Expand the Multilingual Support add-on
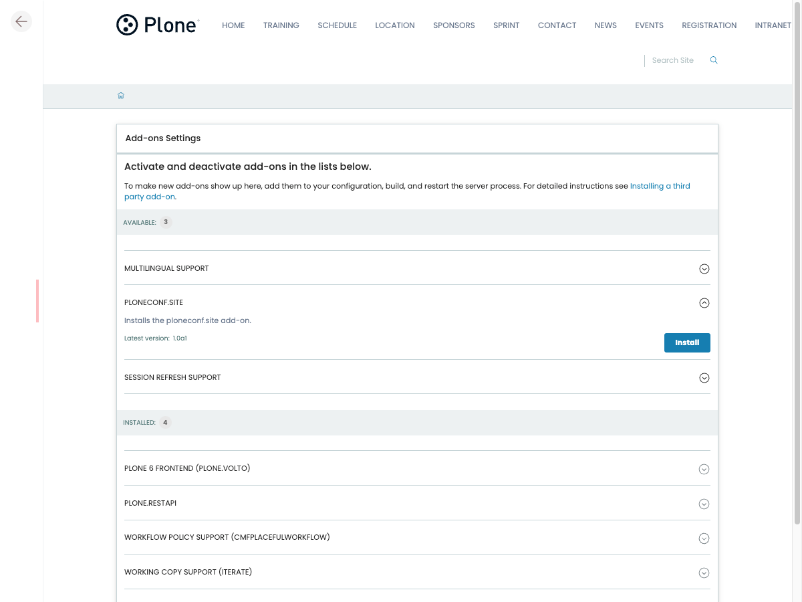 (x=704, y=269)
